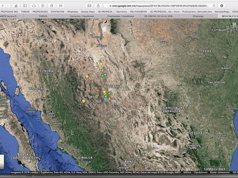238x178 pixels.
Task: Click the Mail envelope toolbar icon
Action: [89, 6]
